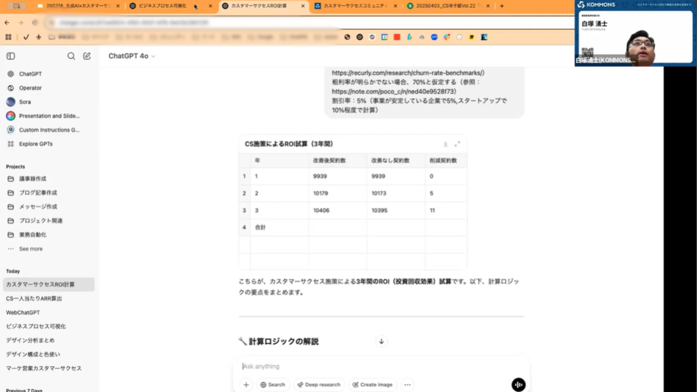Enable Deep research in composer

[x=318, y=385]
